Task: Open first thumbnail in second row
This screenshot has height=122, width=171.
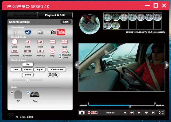Action: (107, 25)
